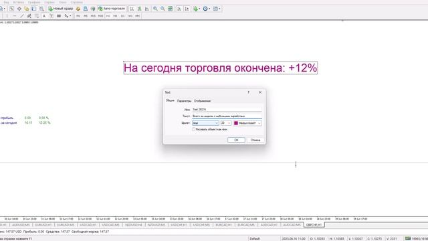This screenshot has height=241, width=428.
Task: Open the indicators list icon
Action: click(x=195, y=9)
